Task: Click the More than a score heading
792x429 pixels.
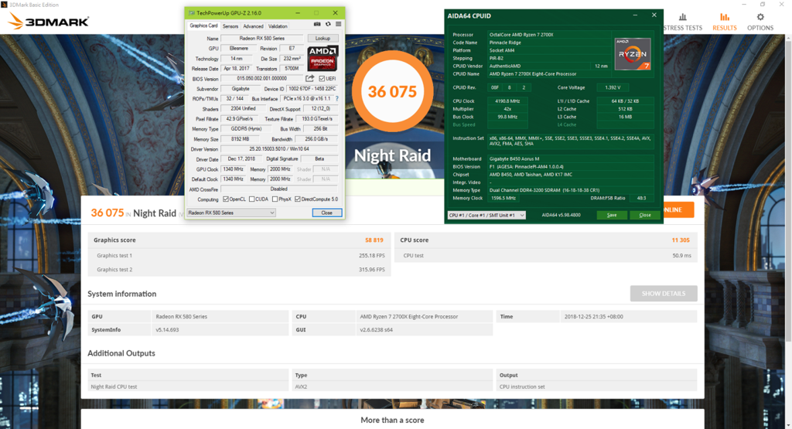Action: 392,420
